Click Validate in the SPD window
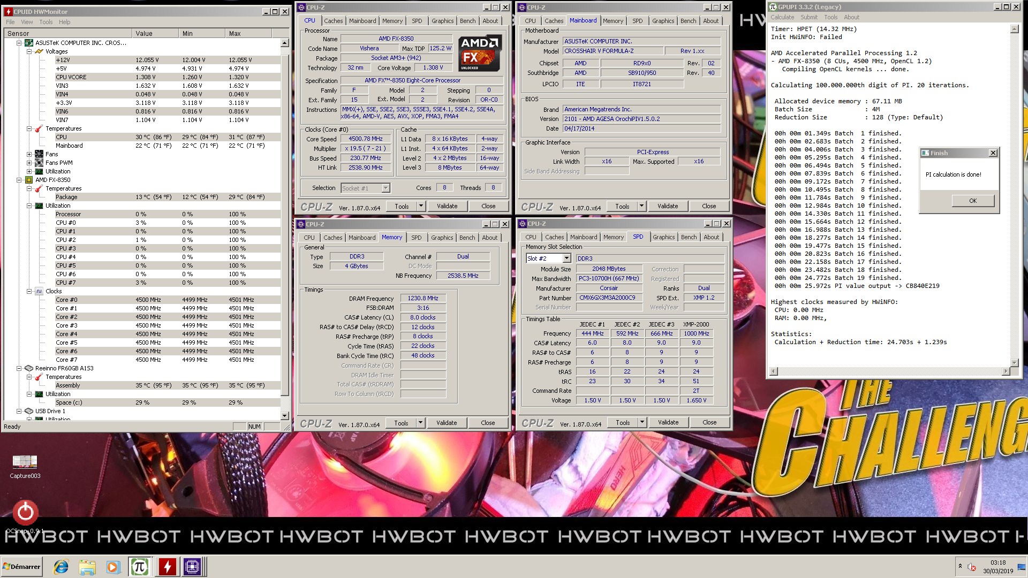Viewport: 1028px width, 578px height. pyautogui.click(x=668, y=422)
